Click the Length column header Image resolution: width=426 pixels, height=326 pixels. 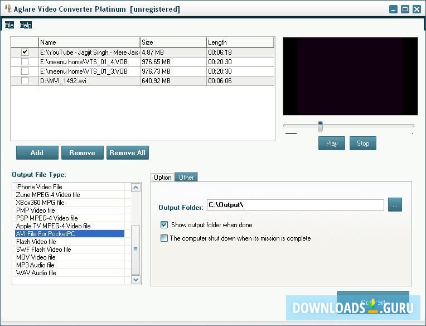coord(240,42)
